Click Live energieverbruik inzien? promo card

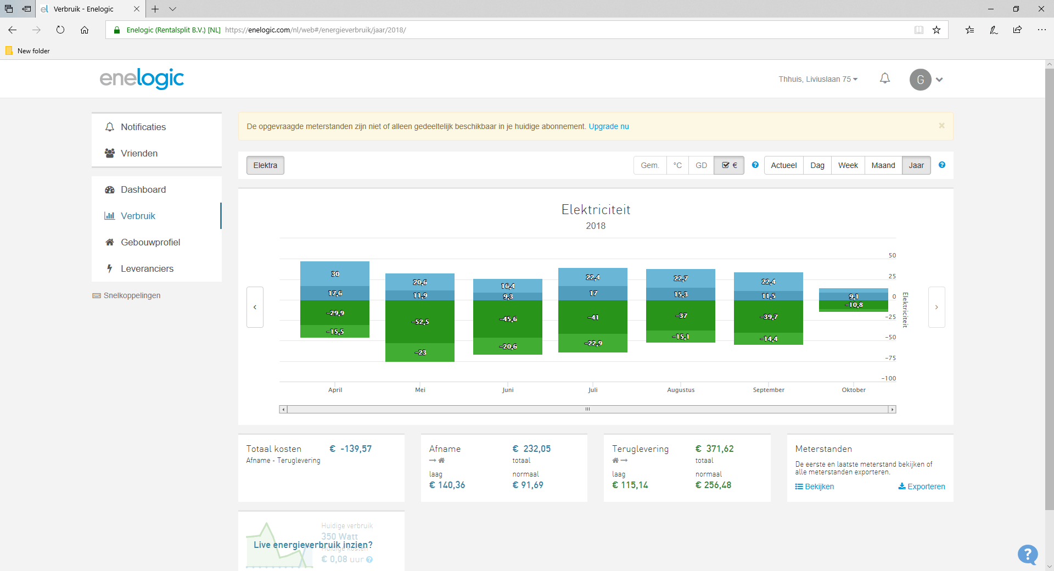321,541
